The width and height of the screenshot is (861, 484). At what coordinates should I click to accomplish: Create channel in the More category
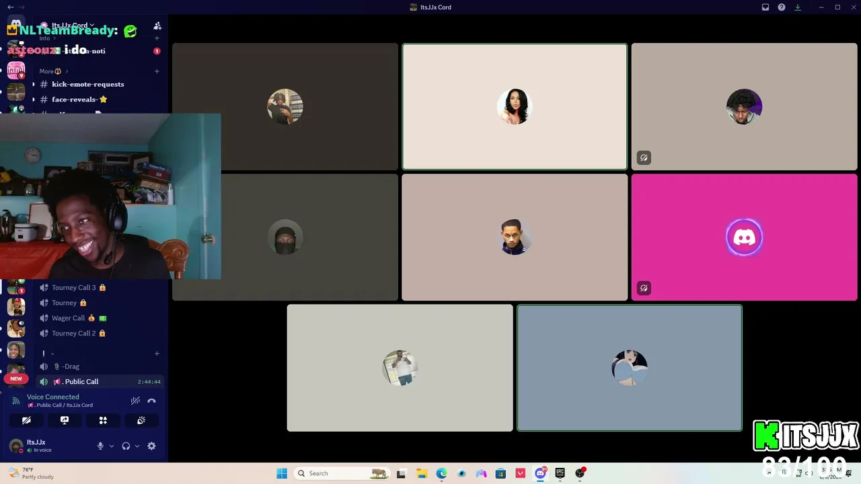(157, 71)
